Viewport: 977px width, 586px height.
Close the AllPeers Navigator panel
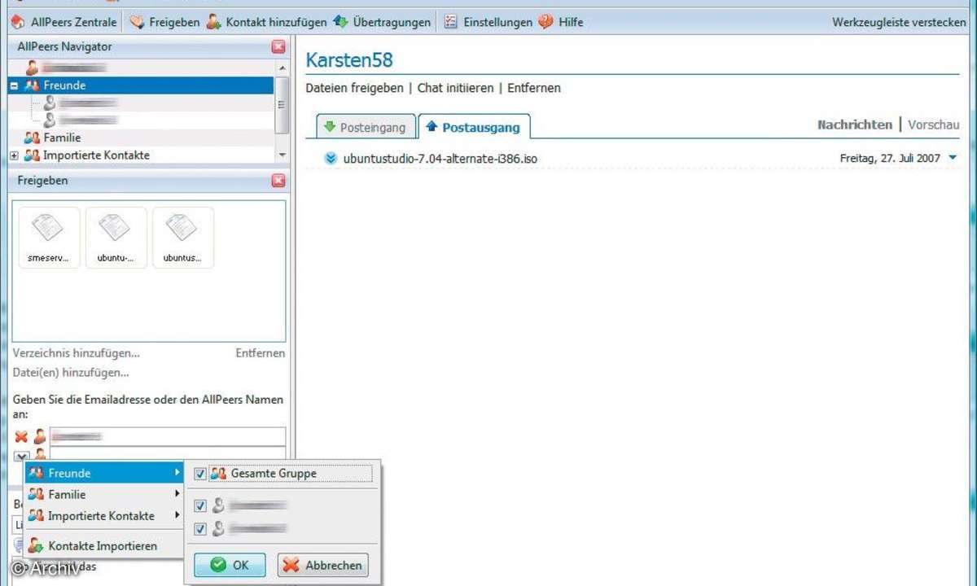278,47
